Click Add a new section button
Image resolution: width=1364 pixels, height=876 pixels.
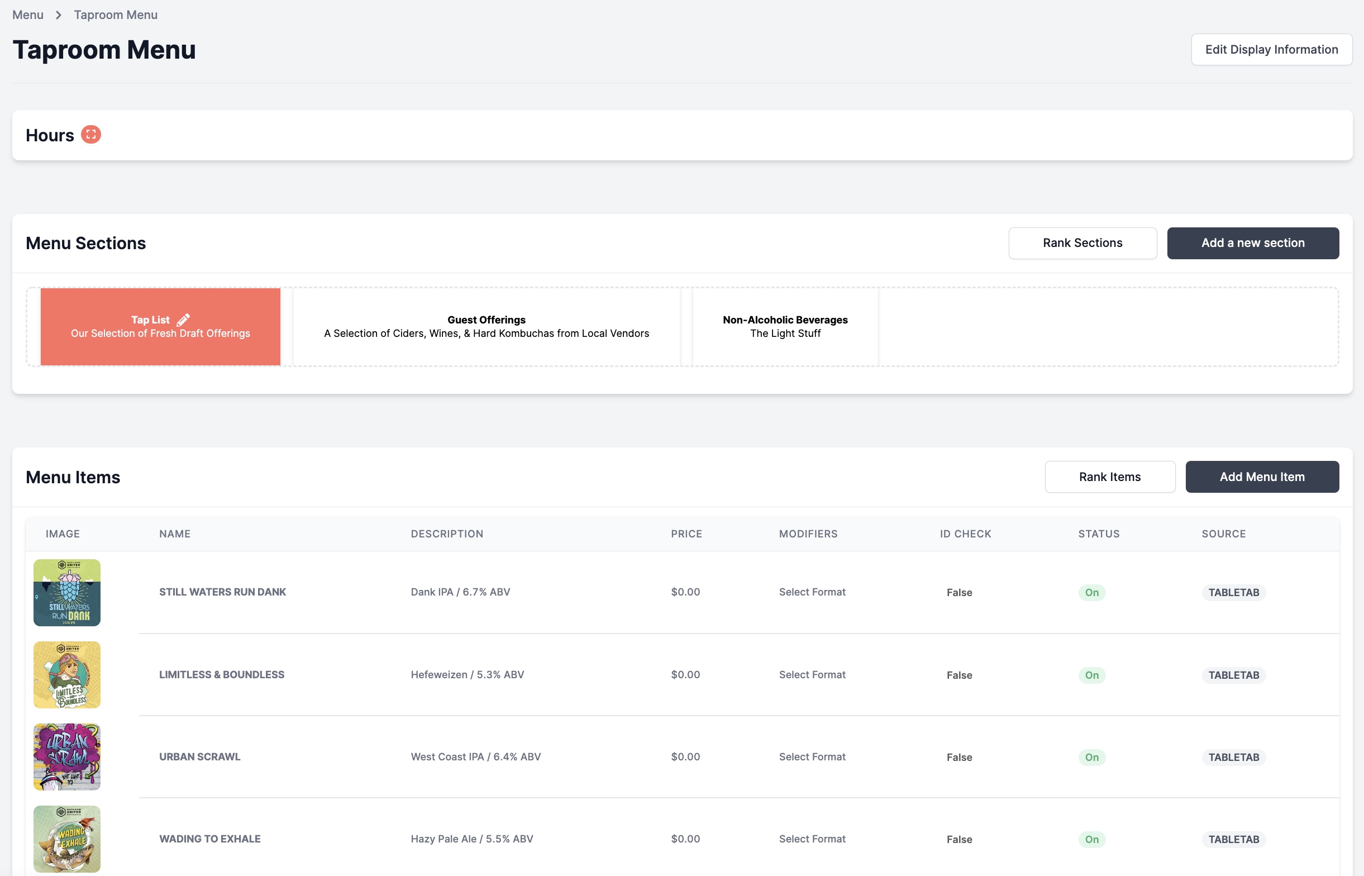tap(1252, 243)
